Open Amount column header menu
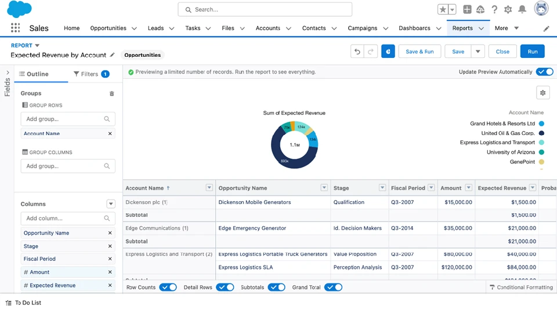Viewport: 557px width, 309px height. [x=469, y=188]
